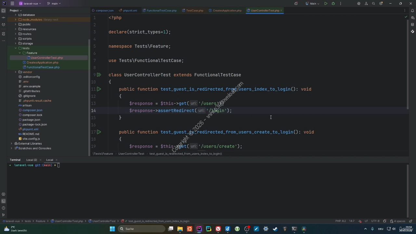Image resolution: width=416 pixels, height=234 pixels.
Task: Run test at gutter of line 11
Action: (x=99, y=89)
